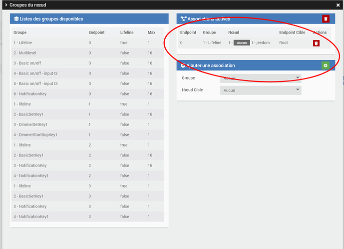Screen dimensions: 344x249
Task: Click the chevron icon beside Groupes du nœud
Action: pos(6,5)
